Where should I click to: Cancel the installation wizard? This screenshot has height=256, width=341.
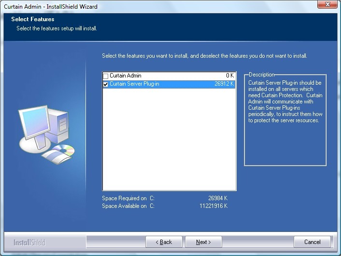pos(312,242)
